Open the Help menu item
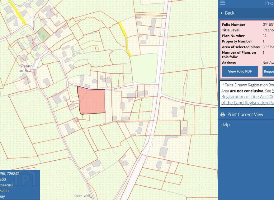Viewport: 274px width, 200px height. 225,125
